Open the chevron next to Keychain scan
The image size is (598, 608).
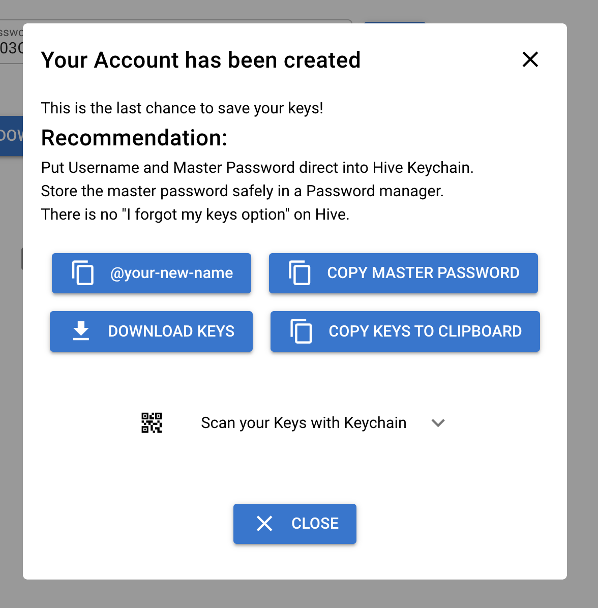point(438,422)
